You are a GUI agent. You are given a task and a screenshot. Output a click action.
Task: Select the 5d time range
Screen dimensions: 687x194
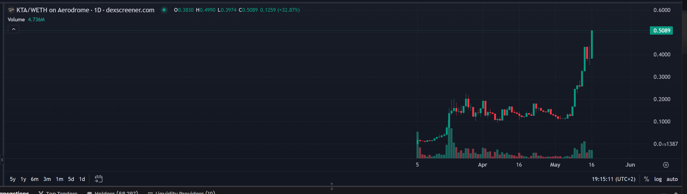coord(71,179)
